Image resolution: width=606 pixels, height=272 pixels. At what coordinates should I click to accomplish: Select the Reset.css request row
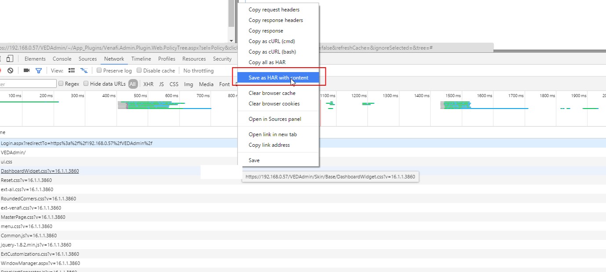point(303,180)
